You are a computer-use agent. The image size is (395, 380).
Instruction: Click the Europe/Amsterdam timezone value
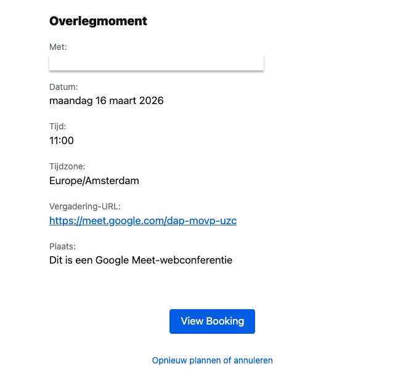tap(94, 181)
